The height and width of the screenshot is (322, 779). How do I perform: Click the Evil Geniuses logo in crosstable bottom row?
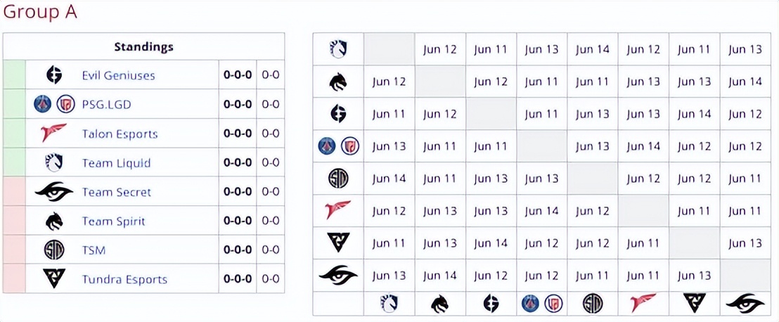coord(491,304)
